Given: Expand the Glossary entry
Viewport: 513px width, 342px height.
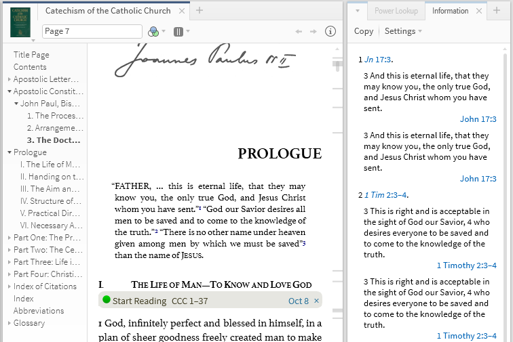Looking at the screenshot, I should (x=9, y=323).
